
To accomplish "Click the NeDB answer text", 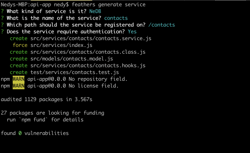I will [95, 11].
